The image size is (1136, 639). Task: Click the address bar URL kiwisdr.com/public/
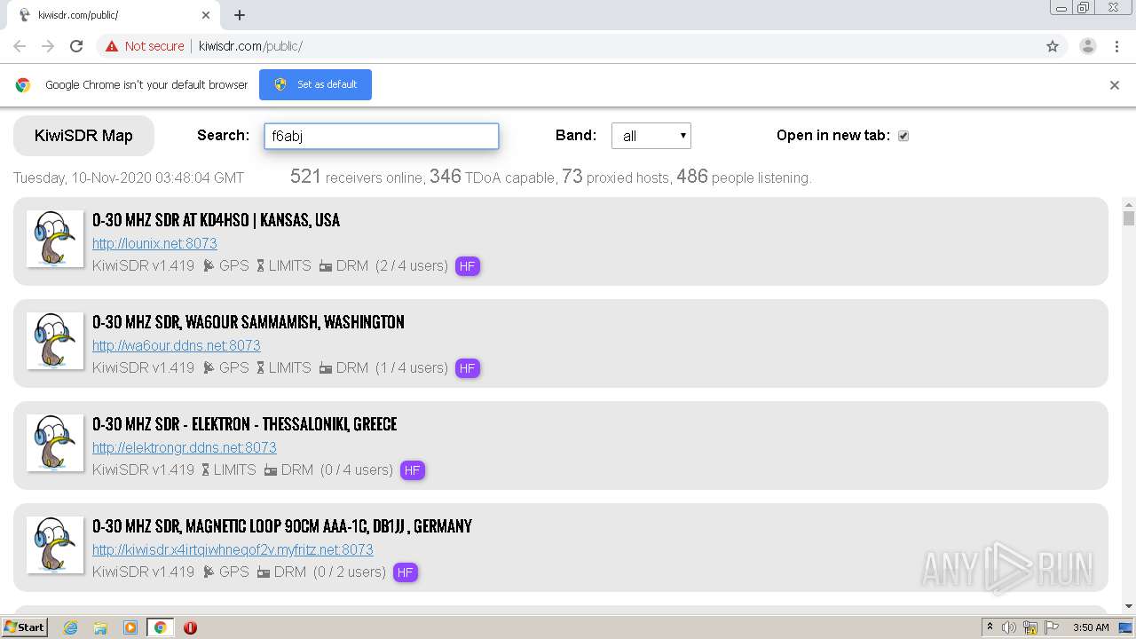click(251, 46)
